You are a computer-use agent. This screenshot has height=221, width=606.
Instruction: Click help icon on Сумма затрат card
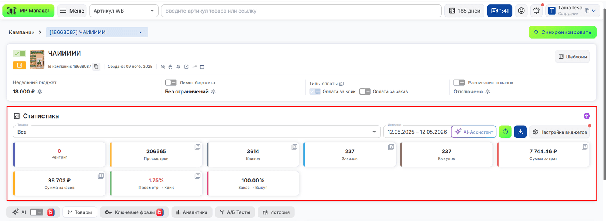coord(585,147)
